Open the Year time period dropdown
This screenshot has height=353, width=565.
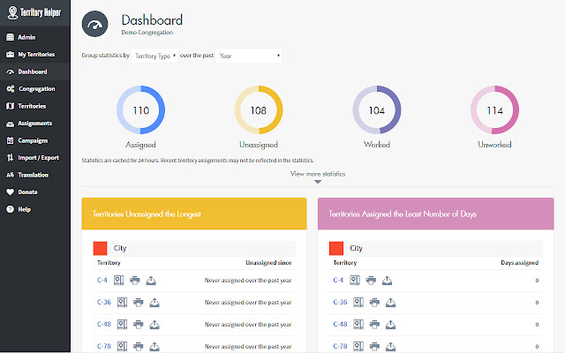coord(249,56)
